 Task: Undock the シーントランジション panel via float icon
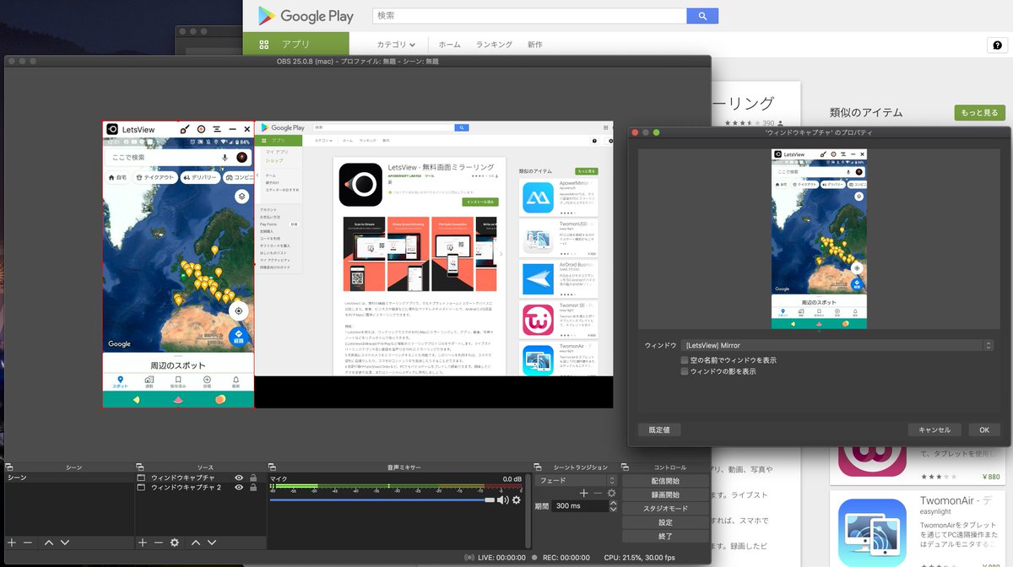click(x=539, y=467)
